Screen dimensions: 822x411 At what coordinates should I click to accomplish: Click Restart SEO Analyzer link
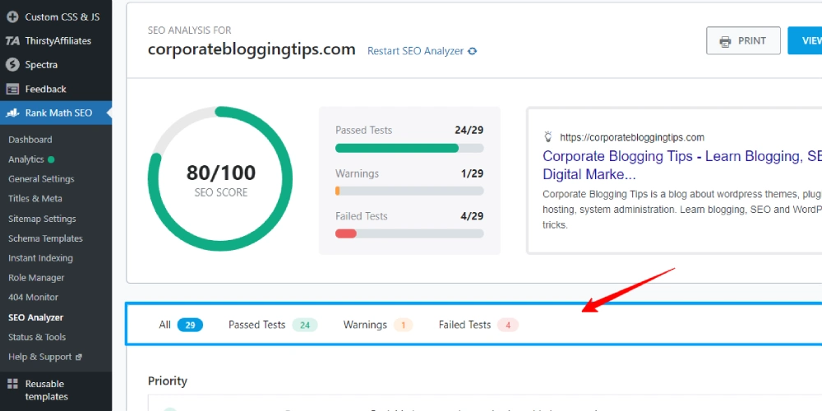tap(415, 51)
